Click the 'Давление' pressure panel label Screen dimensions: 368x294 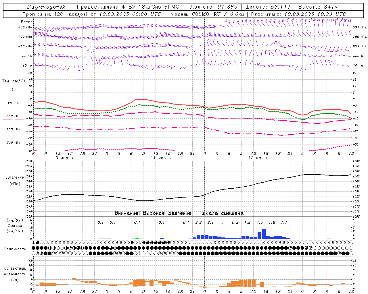[x=15, y=177]
